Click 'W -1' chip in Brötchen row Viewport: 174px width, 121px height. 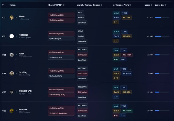tap(116, 115)
